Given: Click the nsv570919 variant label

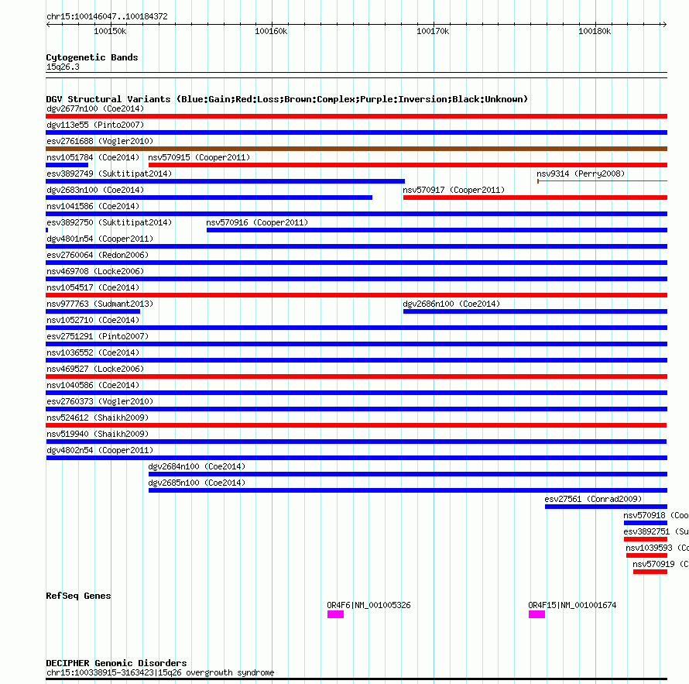Looking at the screenshot, I should (660, 564).
